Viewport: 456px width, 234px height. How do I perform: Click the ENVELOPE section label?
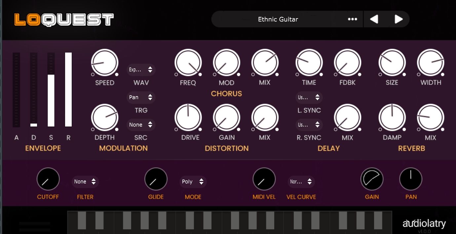(43, 148)
